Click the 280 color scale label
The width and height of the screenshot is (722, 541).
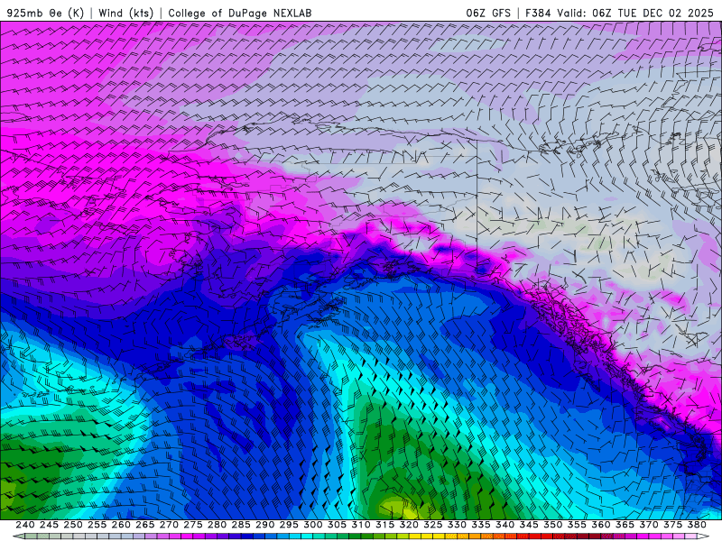tap(217, 525)
